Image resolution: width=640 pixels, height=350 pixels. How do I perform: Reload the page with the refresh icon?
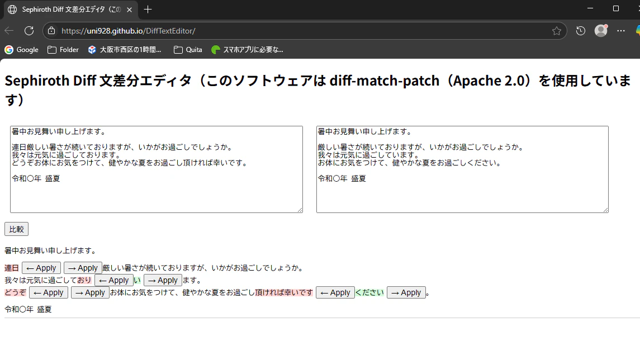29,31
